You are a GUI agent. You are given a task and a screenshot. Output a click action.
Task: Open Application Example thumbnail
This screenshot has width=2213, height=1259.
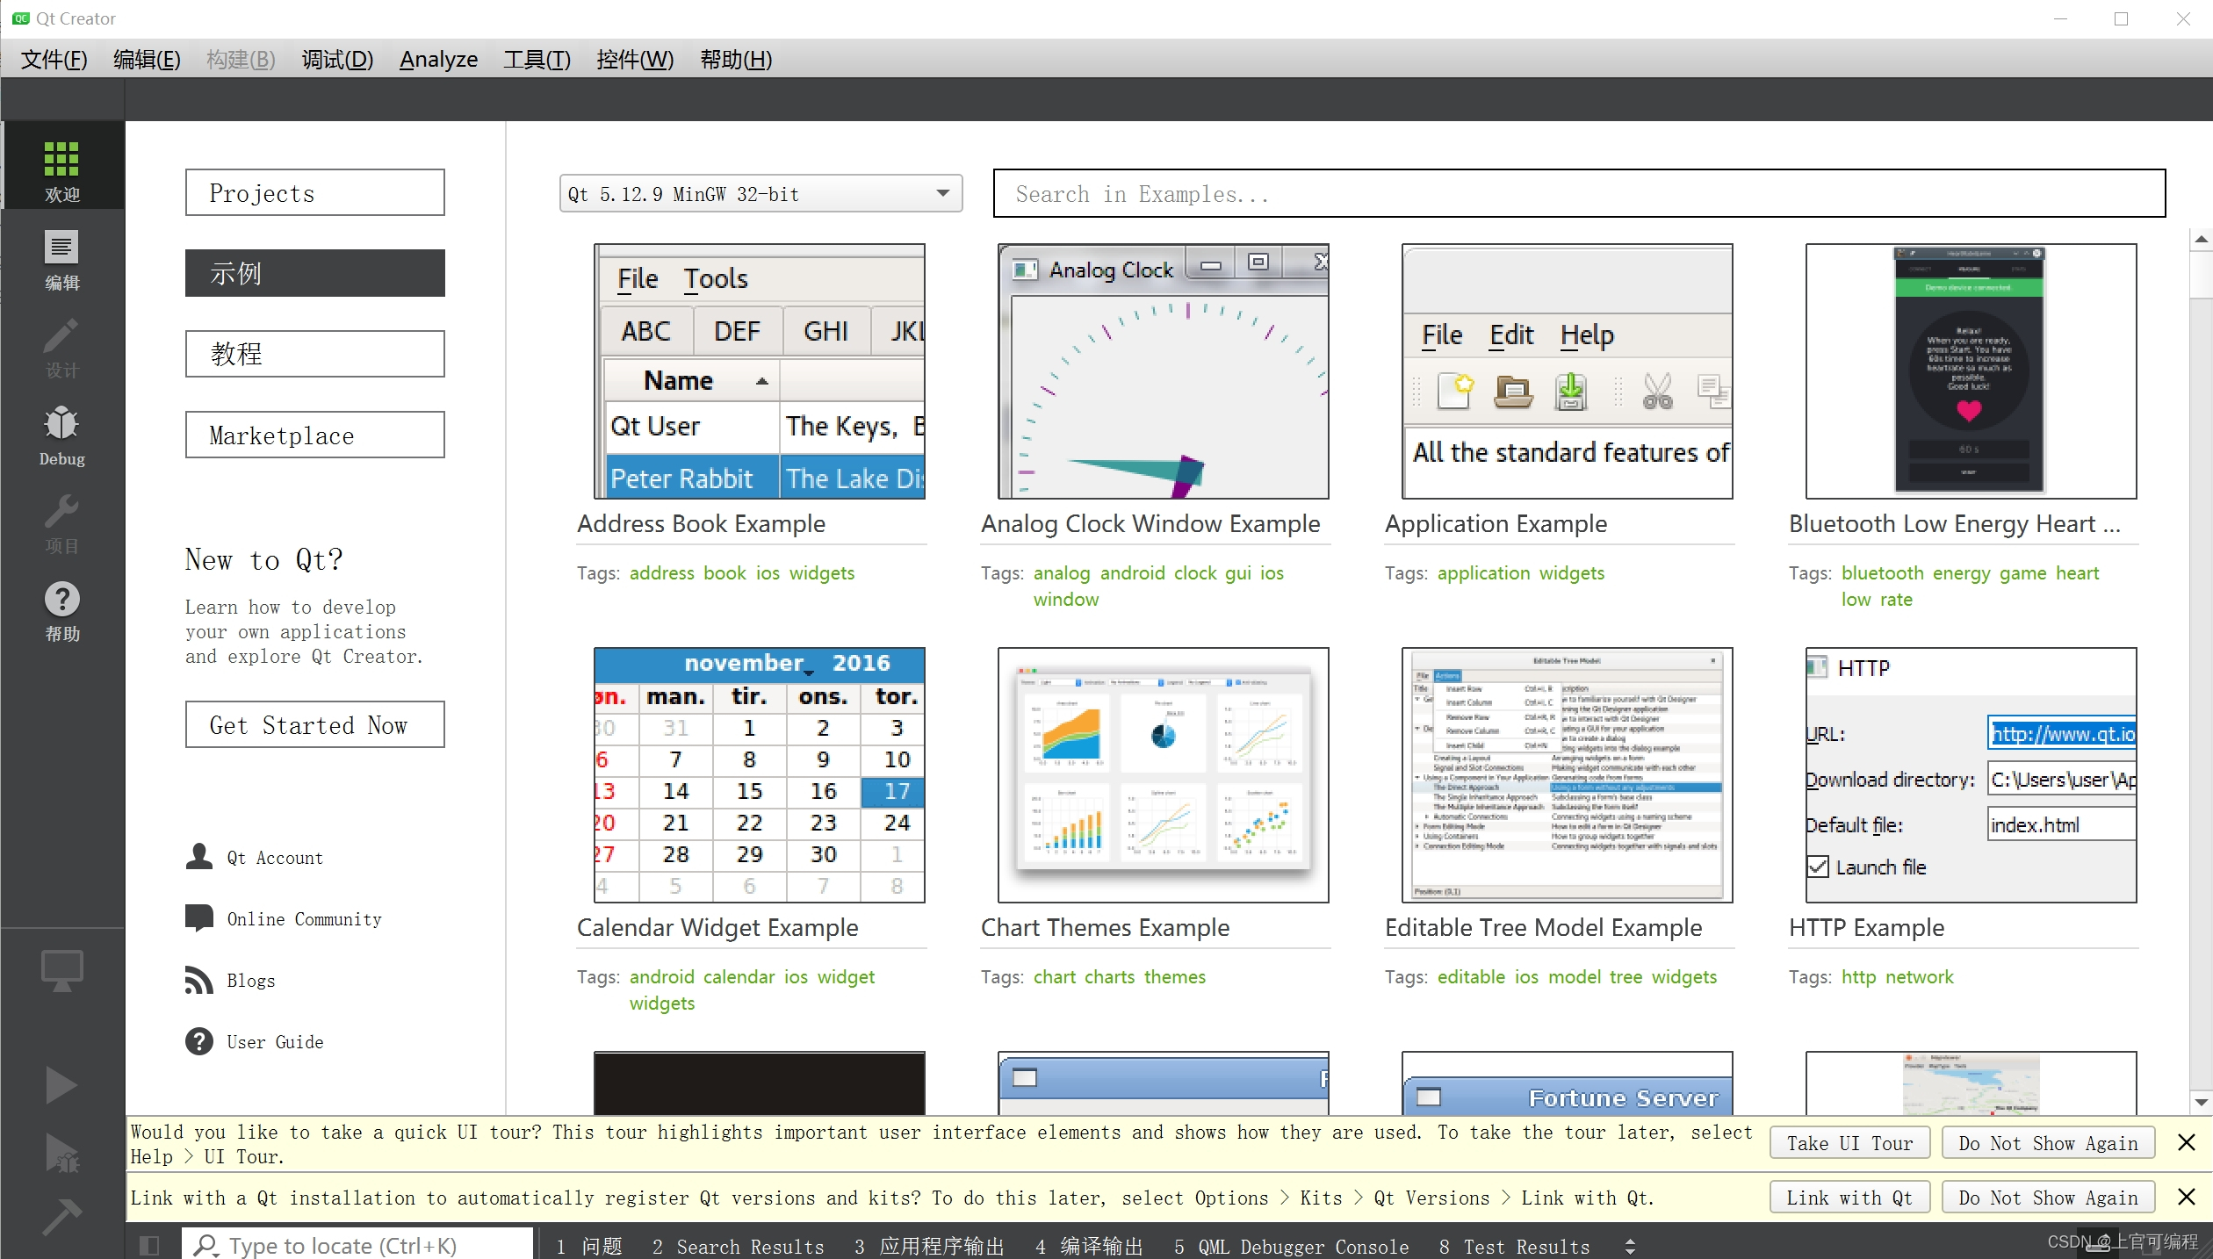click(1568, 371)
